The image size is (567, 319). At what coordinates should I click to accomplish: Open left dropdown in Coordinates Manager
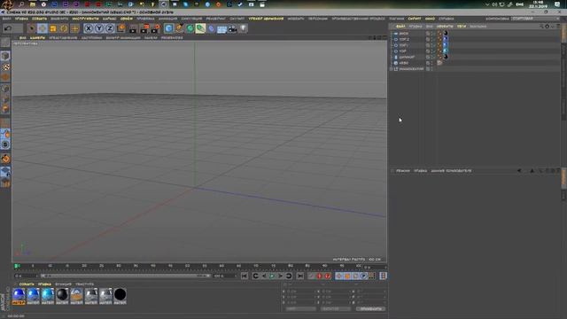point(300,309)
